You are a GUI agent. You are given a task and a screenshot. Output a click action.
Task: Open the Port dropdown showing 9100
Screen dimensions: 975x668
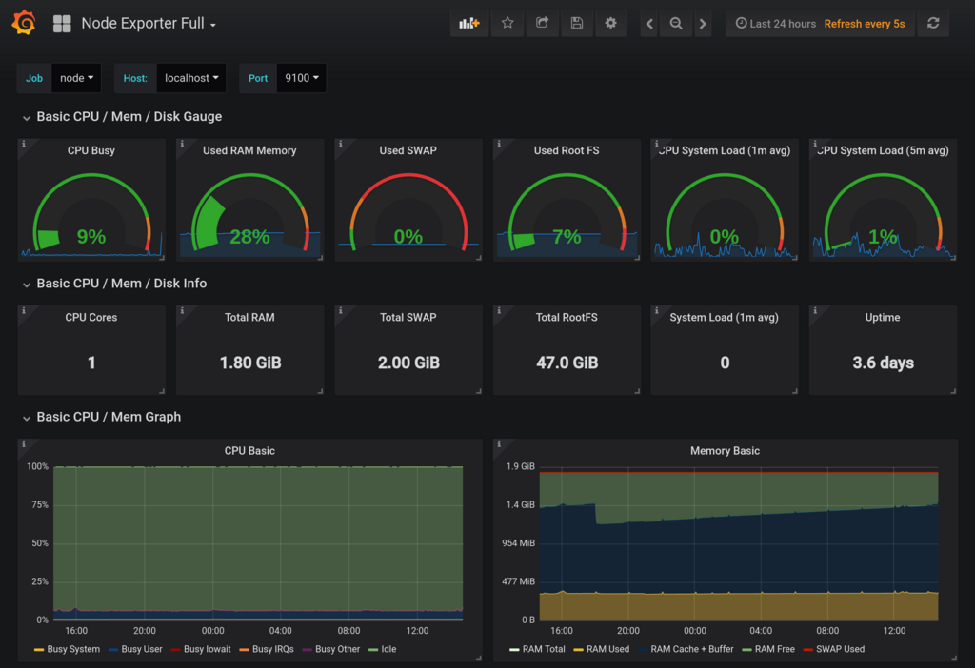click(x=302, y=78)
